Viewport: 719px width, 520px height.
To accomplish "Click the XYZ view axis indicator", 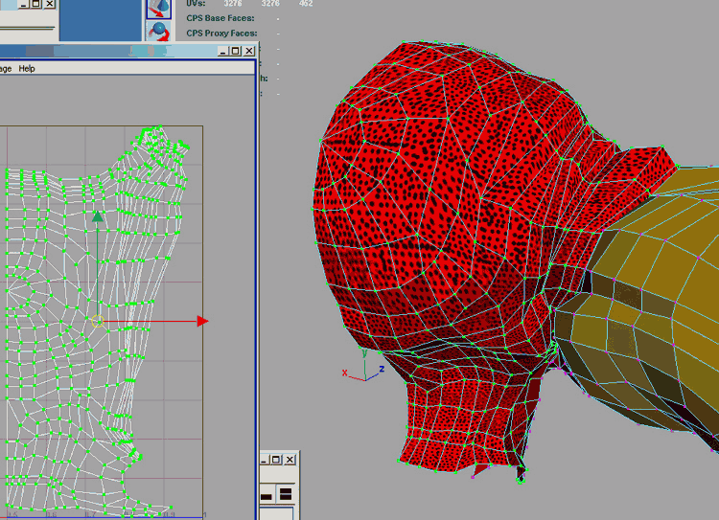I will (x=362, y=371).
